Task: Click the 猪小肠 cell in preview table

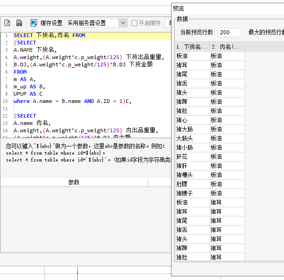Action: click(x=193, y=147)
